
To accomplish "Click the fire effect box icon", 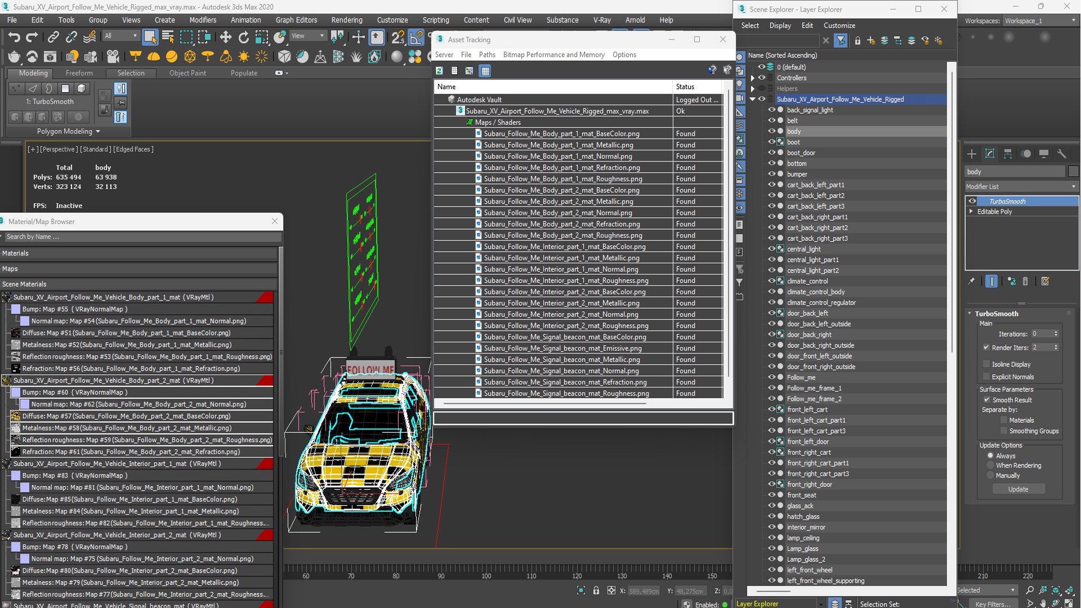I will tap(374, 56).
